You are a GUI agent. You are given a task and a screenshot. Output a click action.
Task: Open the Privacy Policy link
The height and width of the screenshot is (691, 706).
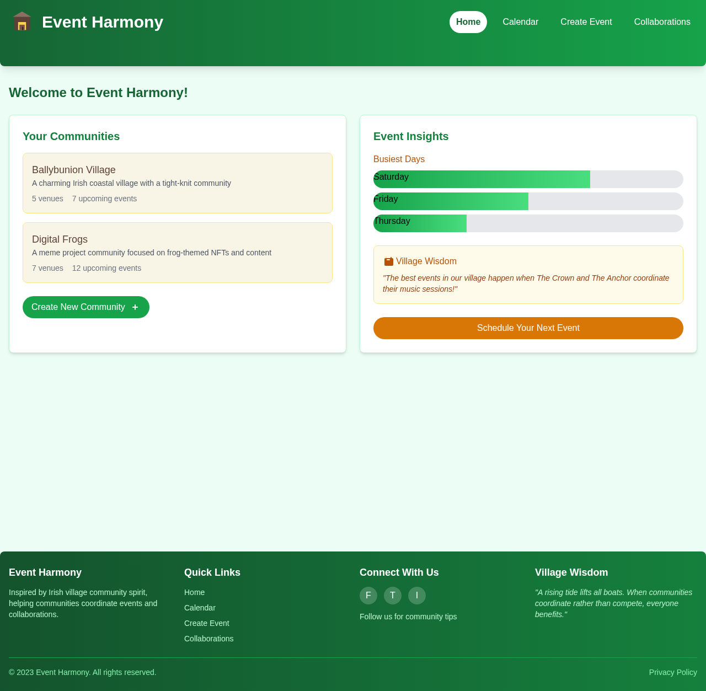[672, 672]
